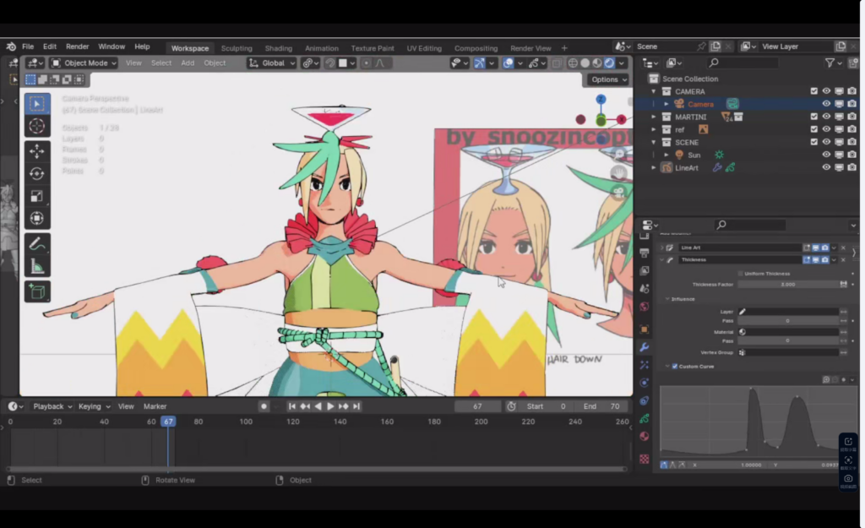865x528 pixels.
Task: Collapse the Influence panel
Action: tap(667, 299)
